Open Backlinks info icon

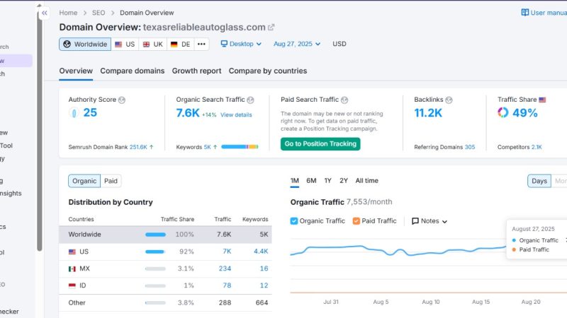(x=449, y=100)
